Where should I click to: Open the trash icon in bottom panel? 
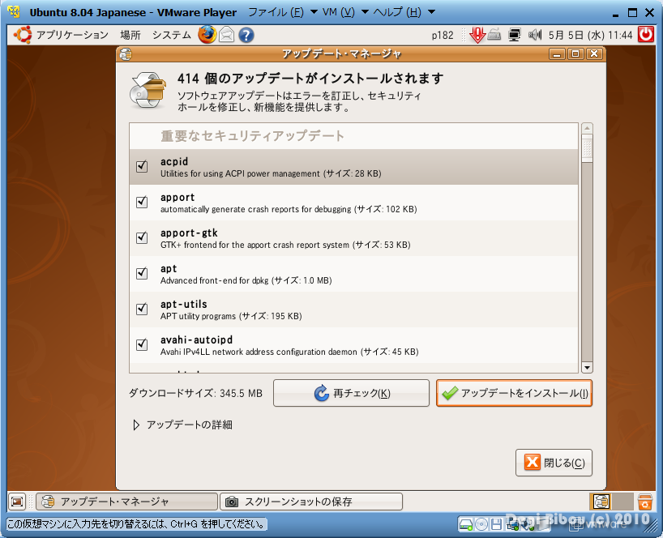pos(645,502)
